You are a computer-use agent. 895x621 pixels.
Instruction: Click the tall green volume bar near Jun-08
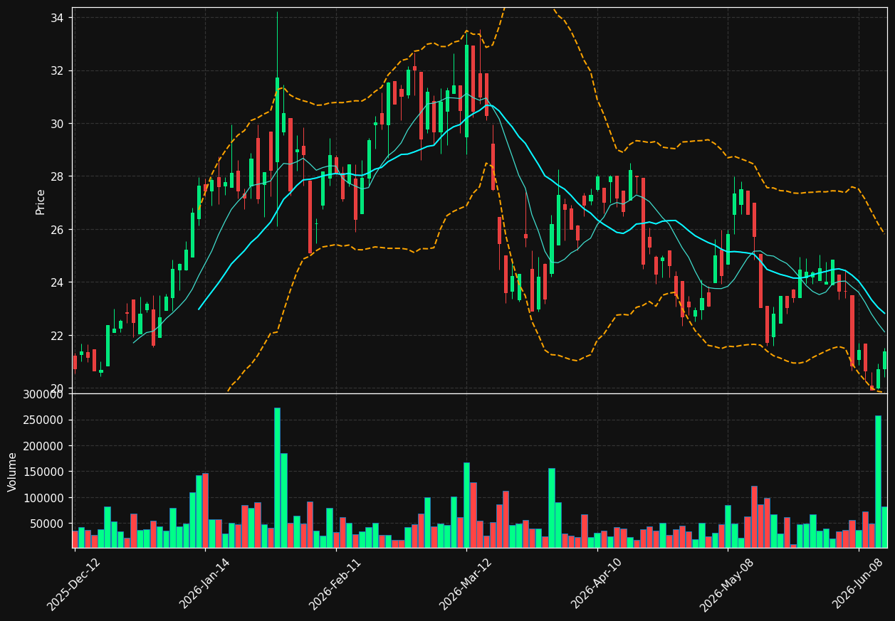click(878, 482)
